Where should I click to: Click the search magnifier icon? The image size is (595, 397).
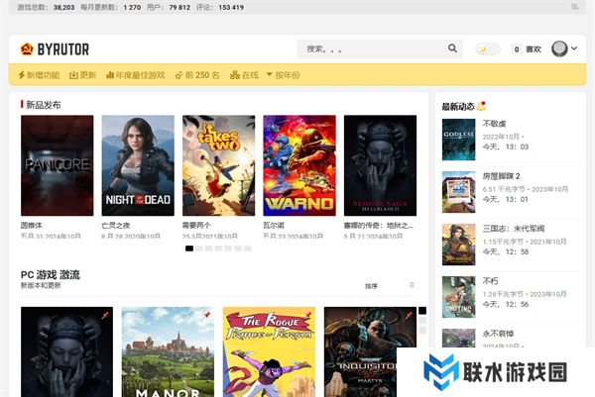(453, 49)
